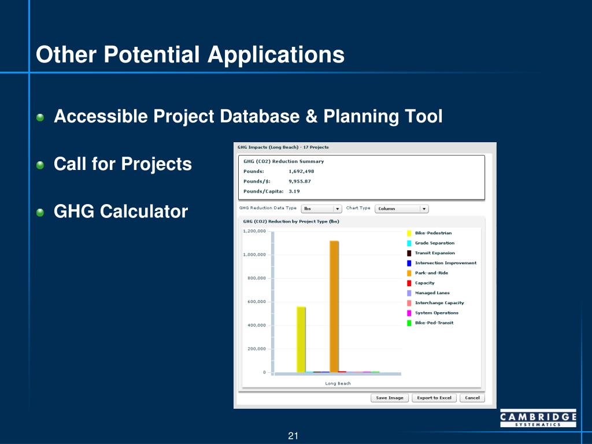Select the pink Interchange Capacity legend swatch

coord(409,303)
